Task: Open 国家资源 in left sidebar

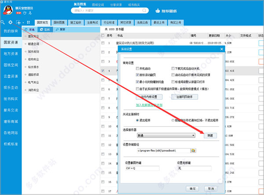Action: 11,42
